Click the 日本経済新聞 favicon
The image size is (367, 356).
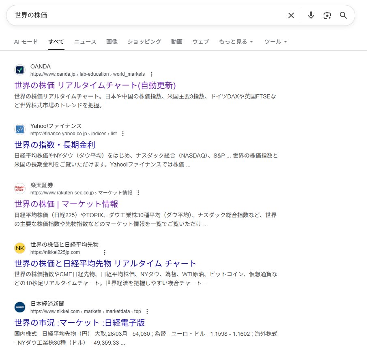pos(20,307)
